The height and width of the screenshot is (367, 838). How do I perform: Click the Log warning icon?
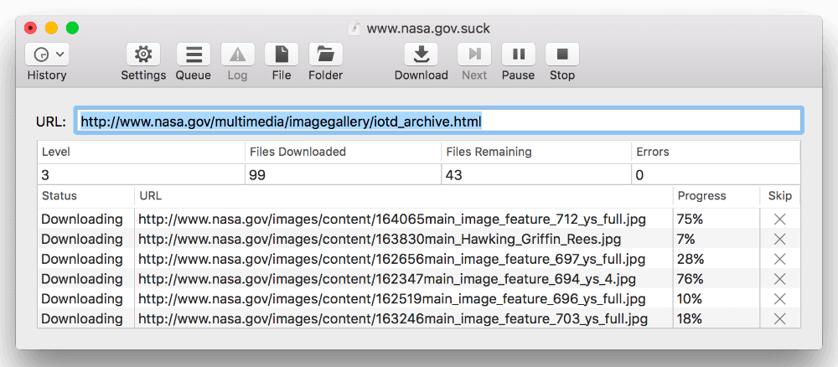click(x=237, y=54)
